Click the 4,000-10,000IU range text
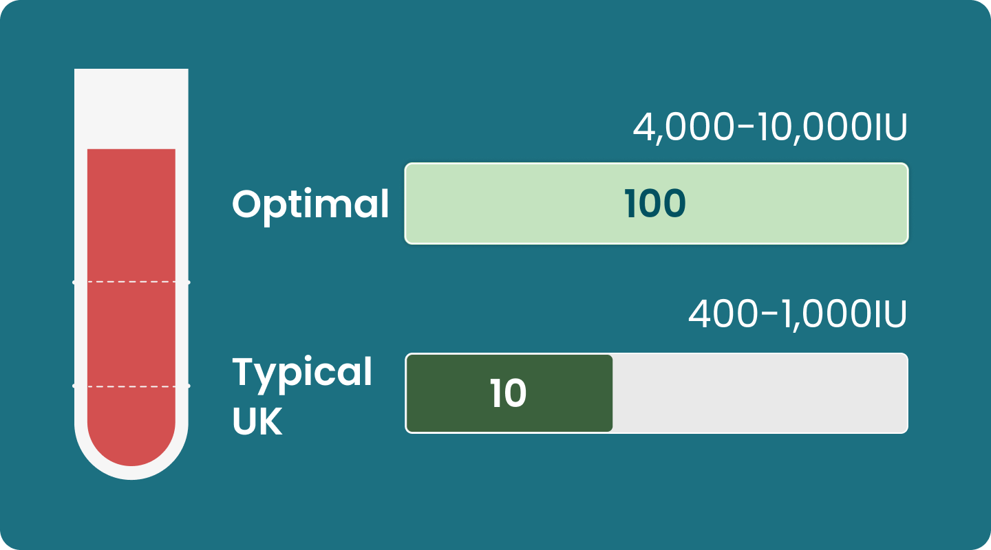This screenshot has height=550, width=991. (769, 128)
